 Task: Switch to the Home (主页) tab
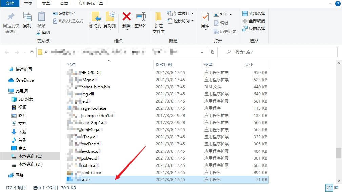[x=28, y=4]
